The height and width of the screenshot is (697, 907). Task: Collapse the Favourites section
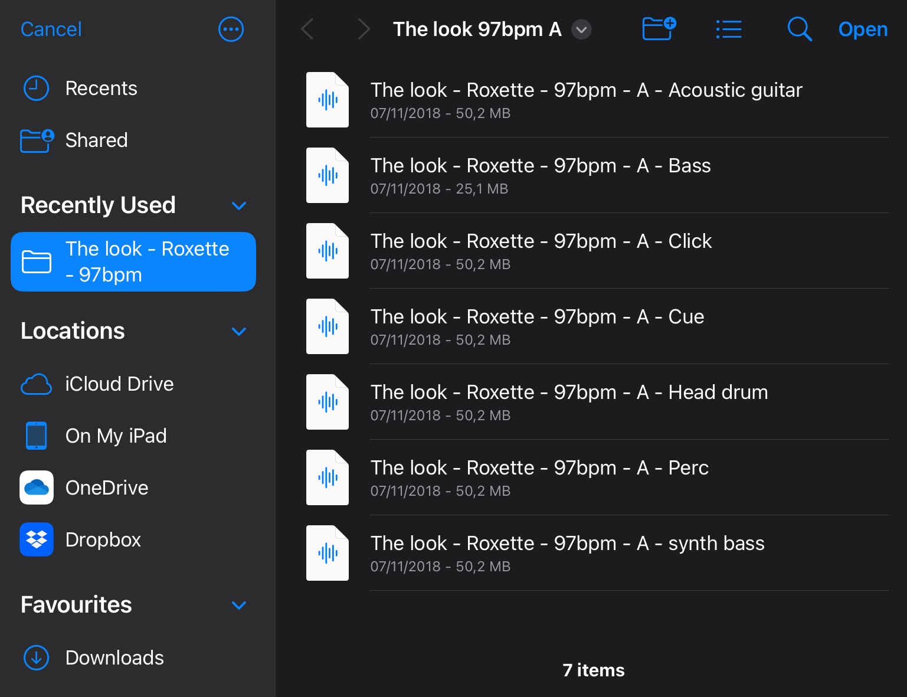[239, 606]
